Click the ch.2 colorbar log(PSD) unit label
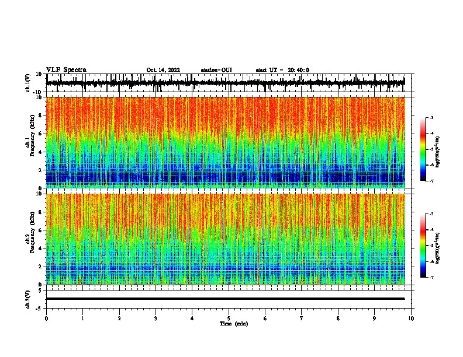The image size is (463, 357). click(x=437, y=248)
